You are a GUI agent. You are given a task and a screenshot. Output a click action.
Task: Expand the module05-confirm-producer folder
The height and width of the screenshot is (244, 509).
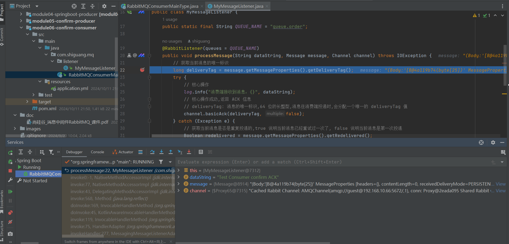pos(21,21)
